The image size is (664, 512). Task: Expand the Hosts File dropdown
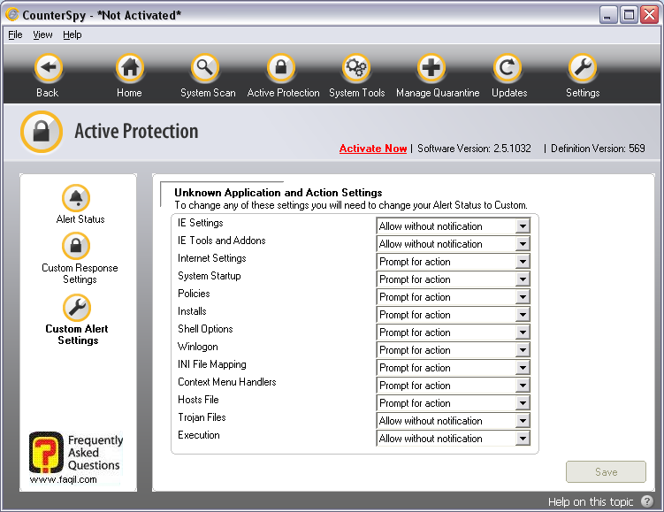click(523, 403)
